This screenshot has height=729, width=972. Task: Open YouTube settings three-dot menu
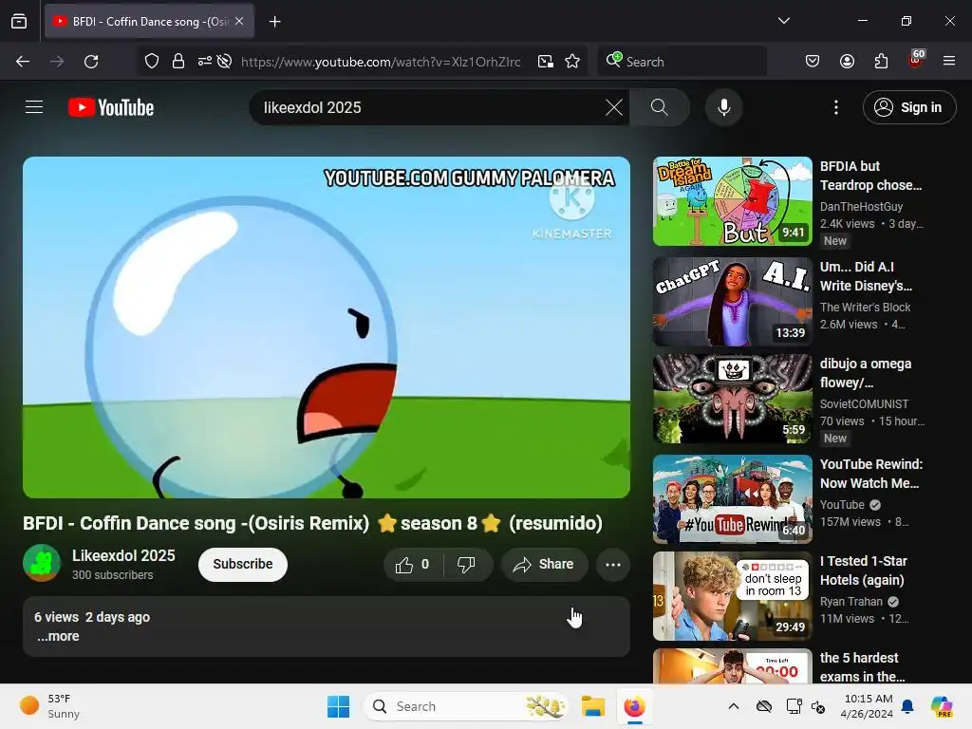tap(835, 107)
